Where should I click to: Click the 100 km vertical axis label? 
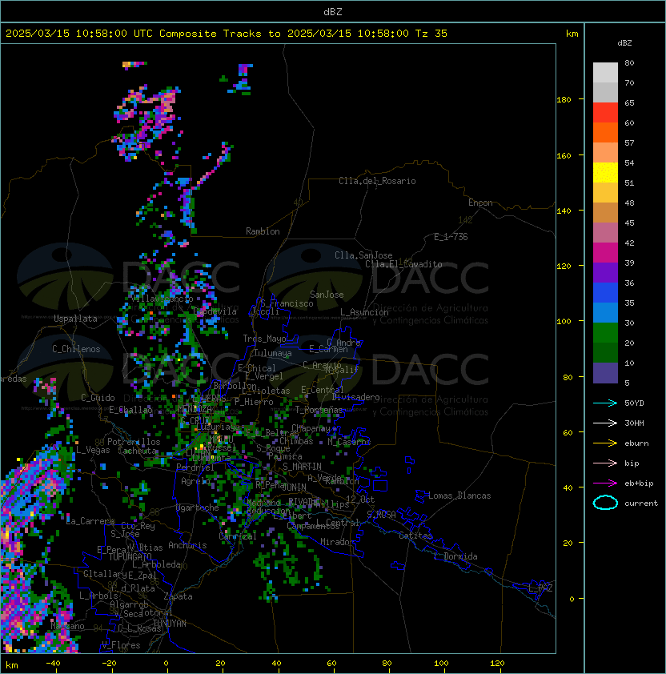[564, 322]
